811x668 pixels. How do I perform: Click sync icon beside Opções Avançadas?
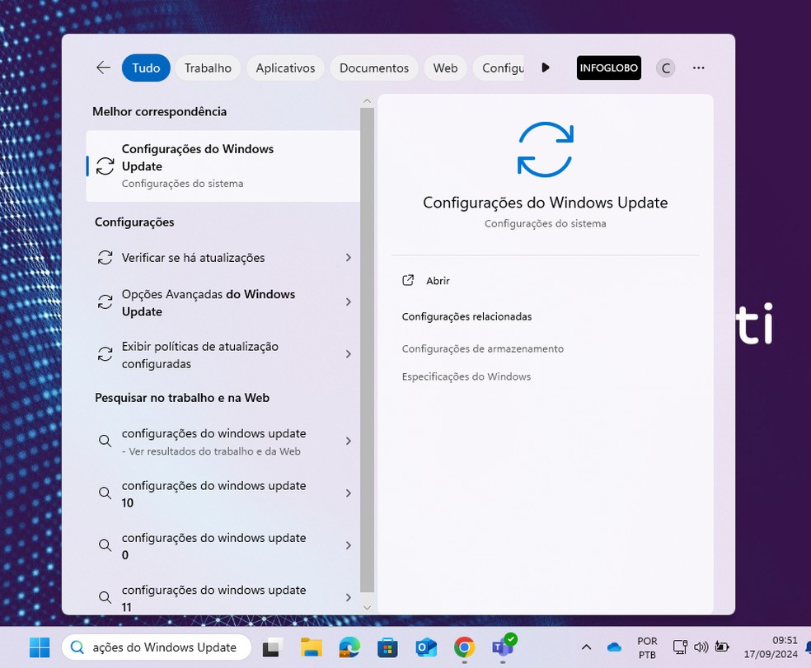(x=105, y=302)
